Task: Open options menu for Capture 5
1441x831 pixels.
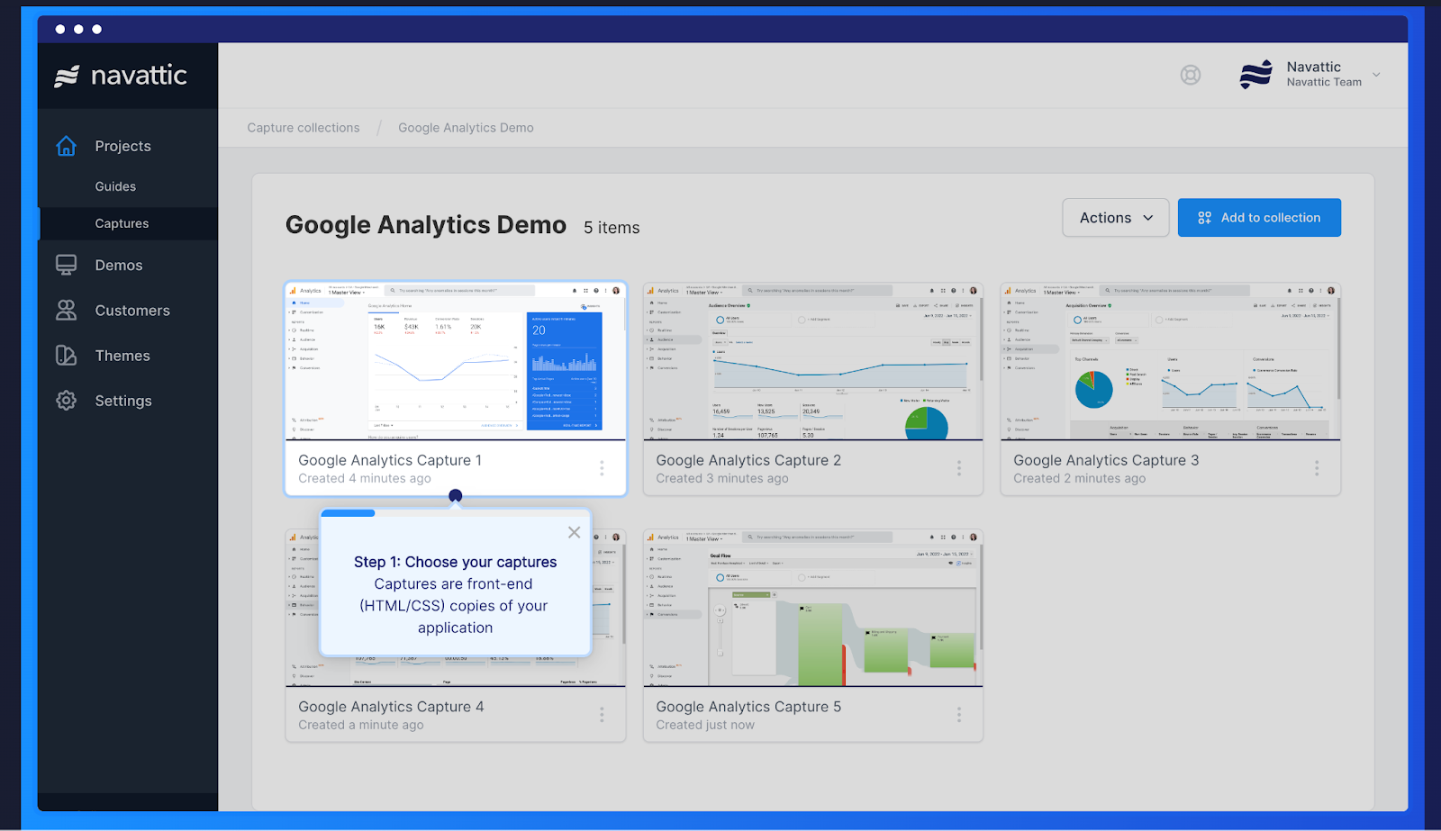Action: pos(959,715)
